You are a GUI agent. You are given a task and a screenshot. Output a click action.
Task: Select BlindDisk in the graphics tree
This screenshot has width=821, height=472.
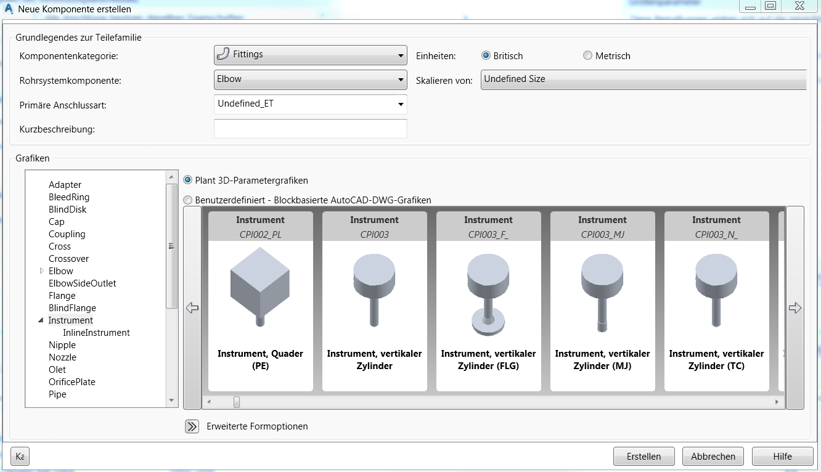click(x=68, y=210)
